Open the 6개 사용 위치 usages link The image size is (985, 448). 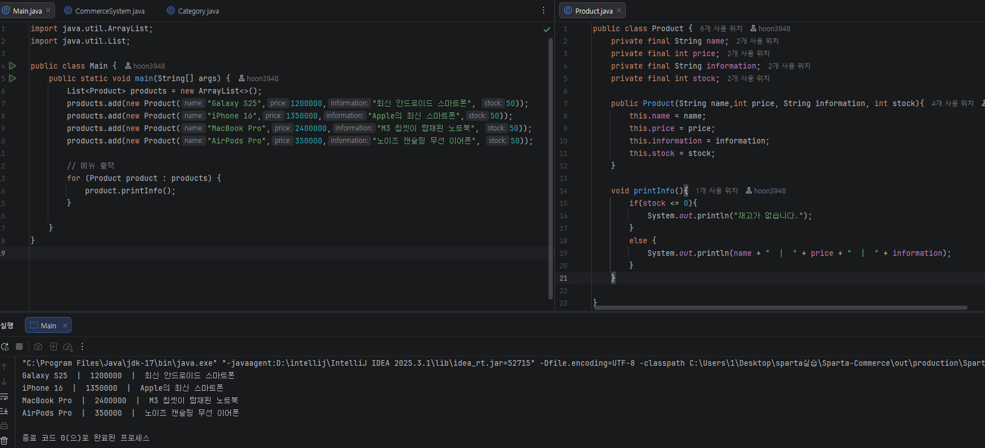pyautogui.click(x=721, y=28)
